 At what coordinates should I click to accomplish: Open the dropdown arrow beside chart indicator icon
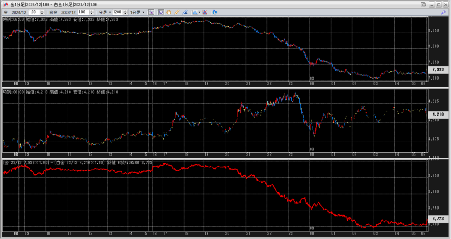coord(200,12)
